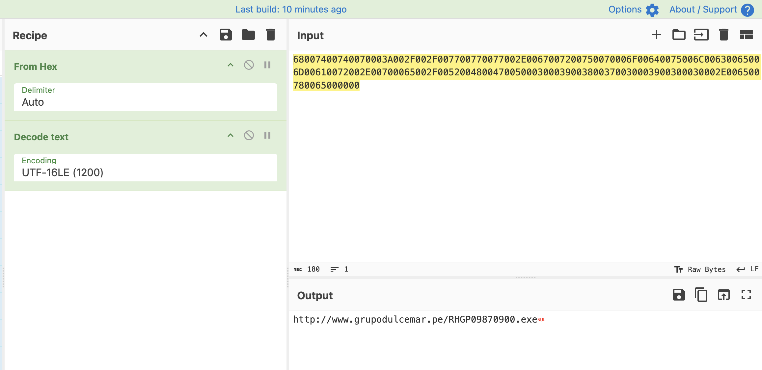Reset pane layout icon
This screenshot has height=370, width=762.
click(x=746, y=35)
